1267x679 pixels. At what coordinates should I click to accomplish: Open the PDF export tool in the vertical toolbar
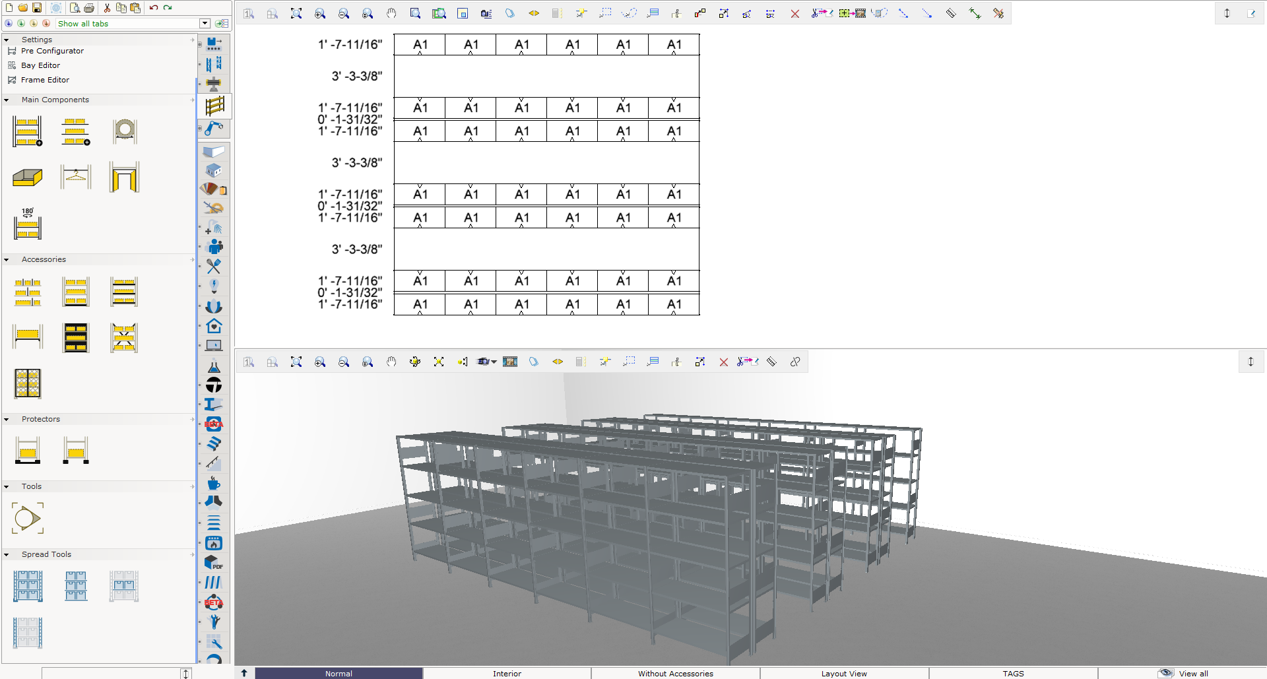213,563
